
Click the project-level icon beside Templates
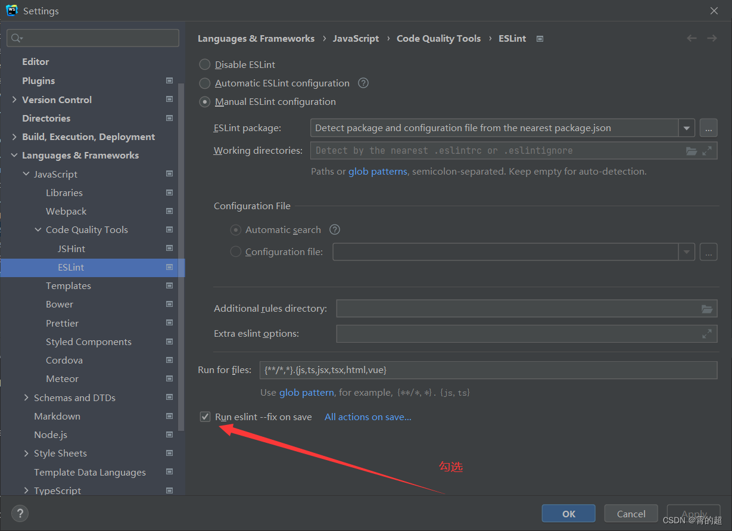click(170, 285)
